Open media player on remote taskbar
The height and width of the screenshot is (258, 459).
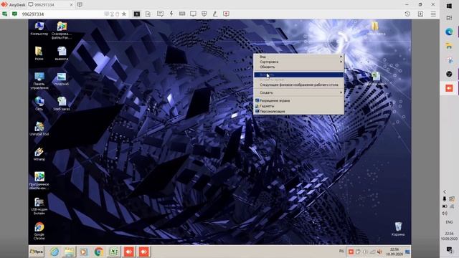(x=83, y=252)
